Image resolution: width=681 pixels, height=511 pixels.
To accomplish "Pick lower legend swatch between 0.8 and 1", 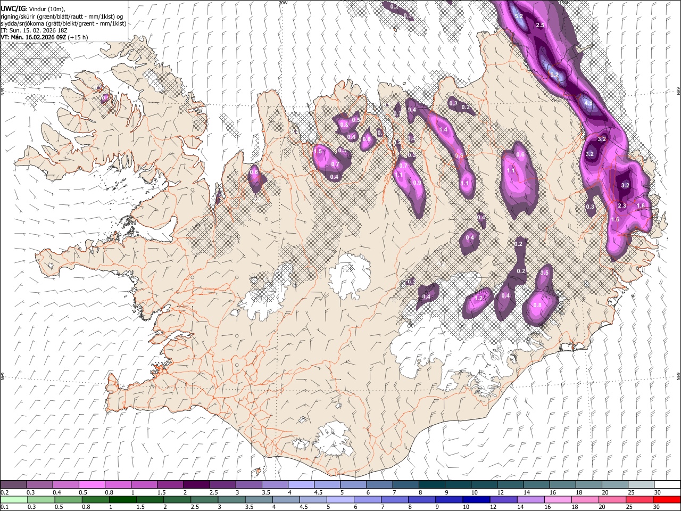I will click(96, 499).
